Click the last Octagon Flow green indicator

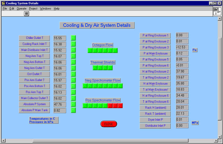[115, 50]
